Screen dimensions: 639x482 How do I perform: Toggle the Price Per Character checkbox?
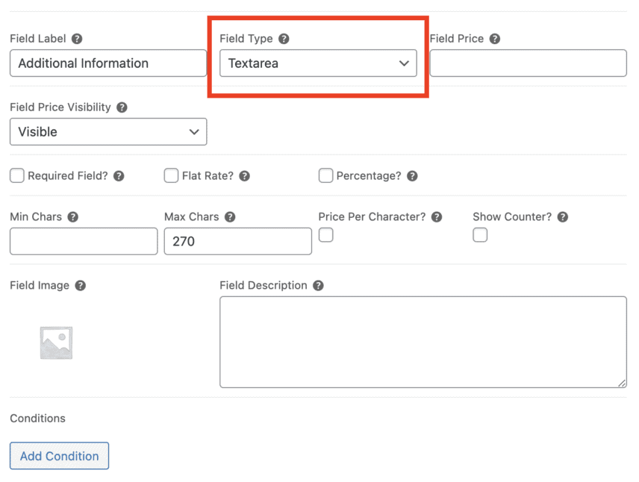click(x=325, y=235)
